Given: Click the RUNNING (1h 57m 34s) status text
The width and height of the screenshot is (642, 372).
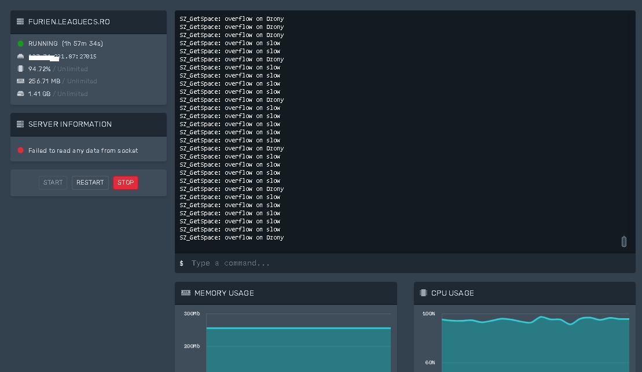Looking at the screenshot, I should (x=65, y=43).
